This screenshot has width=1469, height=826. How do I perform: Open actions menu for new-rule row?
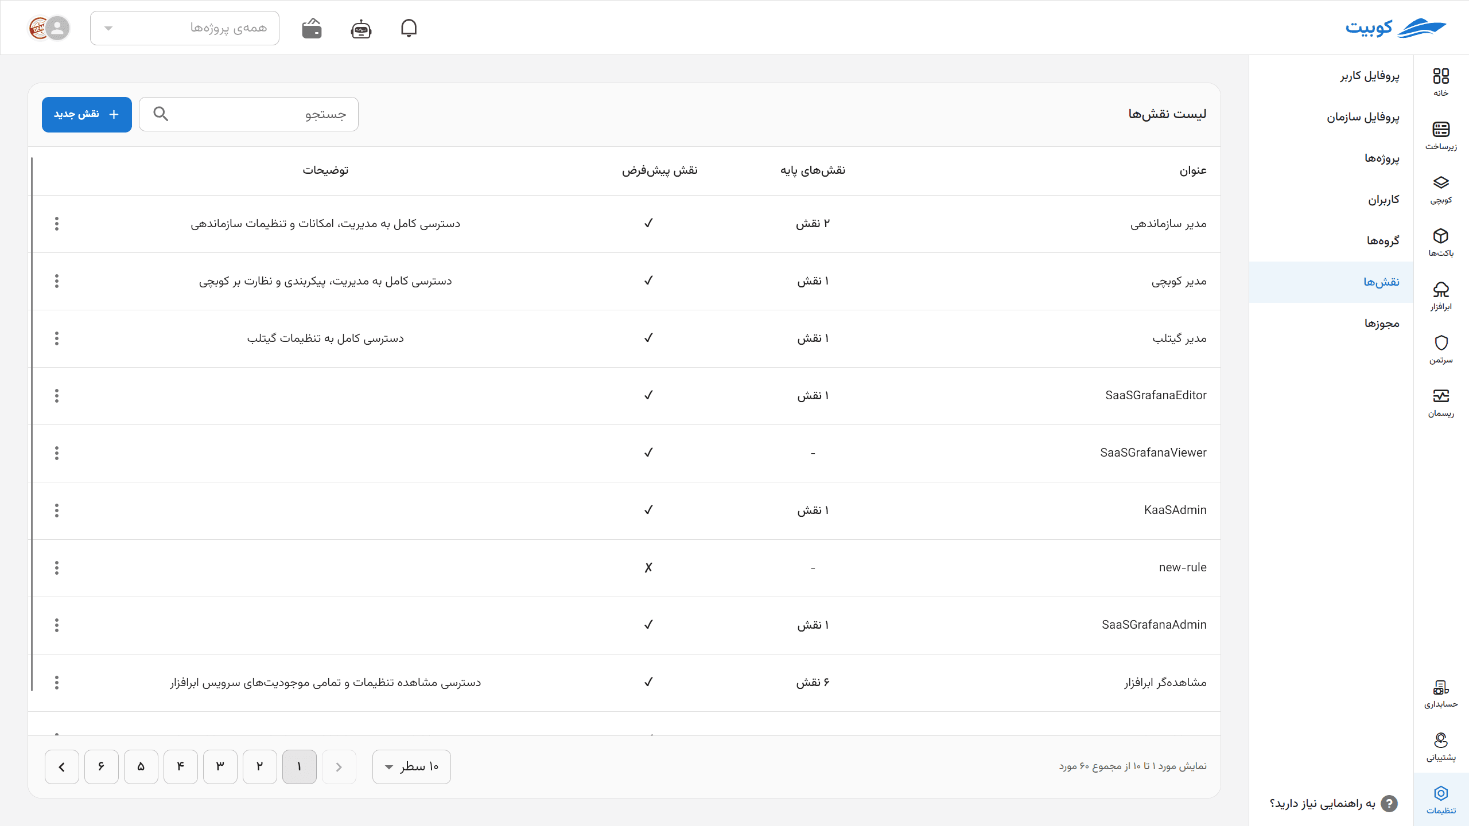click(x=57, y=568)
